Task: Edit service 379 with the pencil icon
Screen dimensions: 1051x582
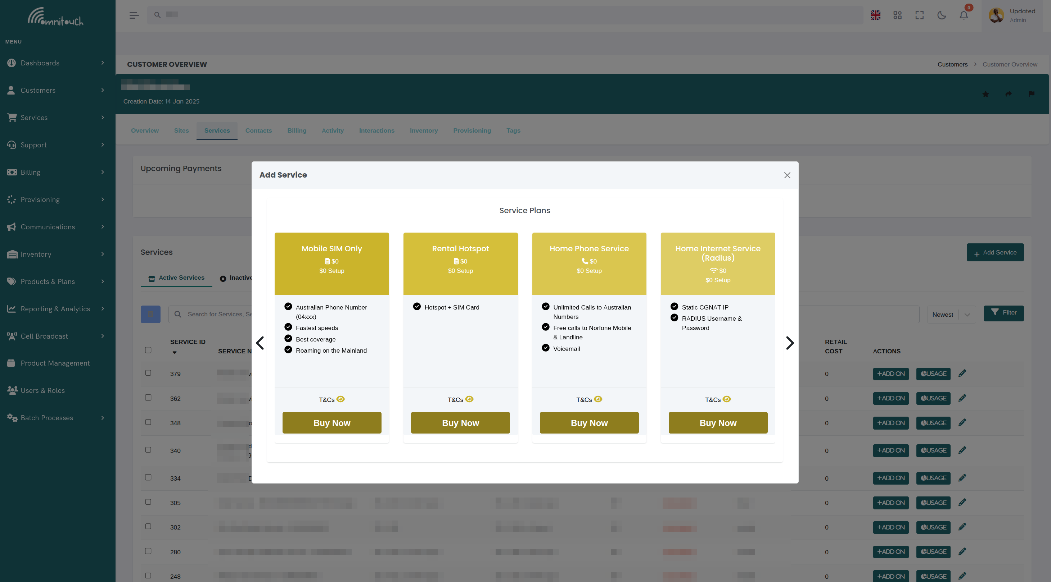Action: [962, 374]
